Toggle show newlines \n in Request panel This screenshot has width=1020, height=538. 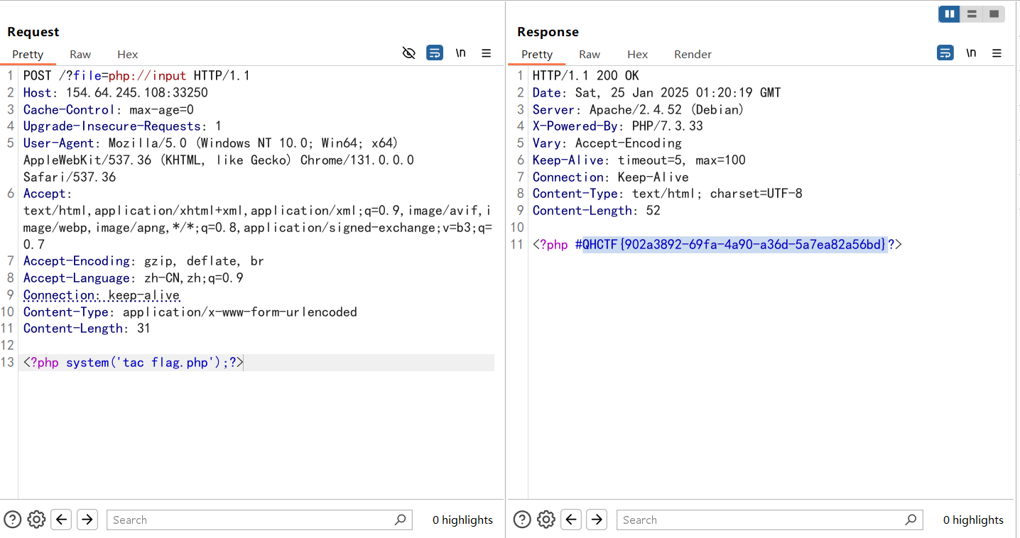pyautogui.click(x=461, y=53)
